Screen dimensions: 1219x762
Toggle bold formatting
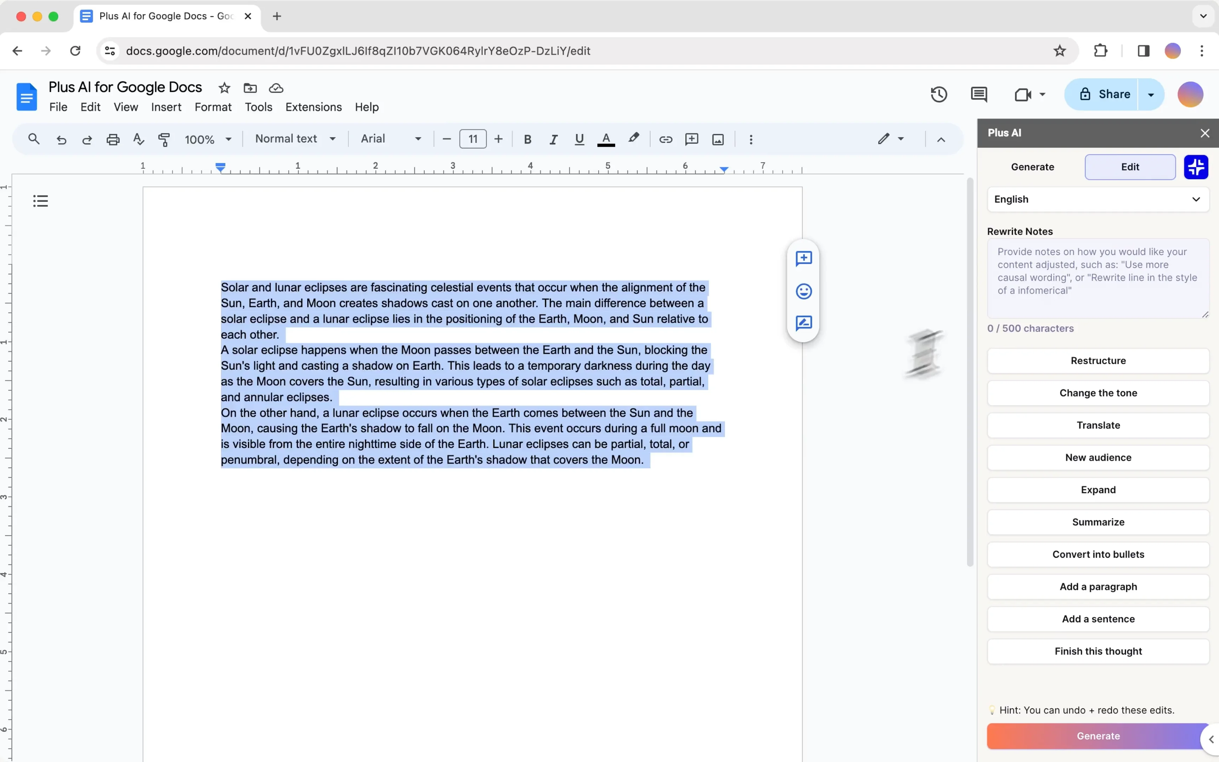pos(527,139)
